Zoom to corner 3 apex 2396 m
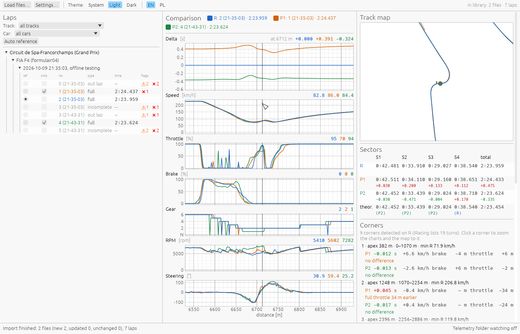This screenshot has width=520, height=334. pos(415,319)
